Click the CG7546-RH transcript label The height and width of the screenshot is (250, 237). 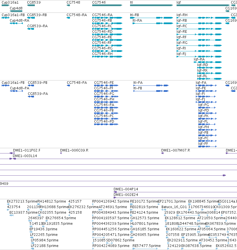[102, 54]
